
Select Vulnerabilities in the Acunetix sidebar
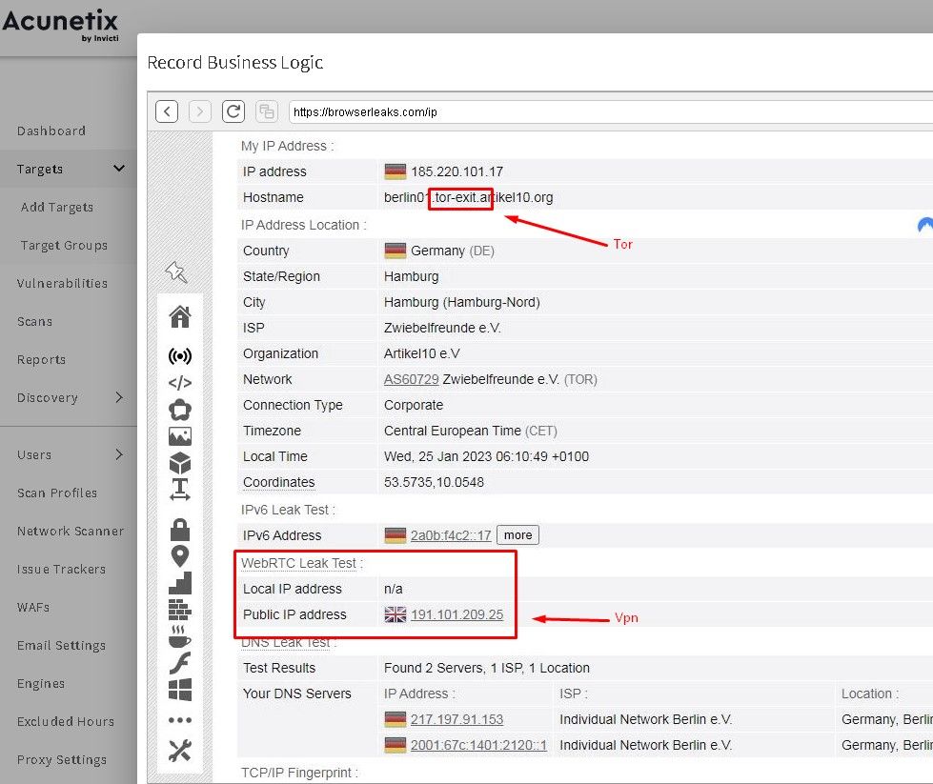pyautogui.click(x=60, y=283)
